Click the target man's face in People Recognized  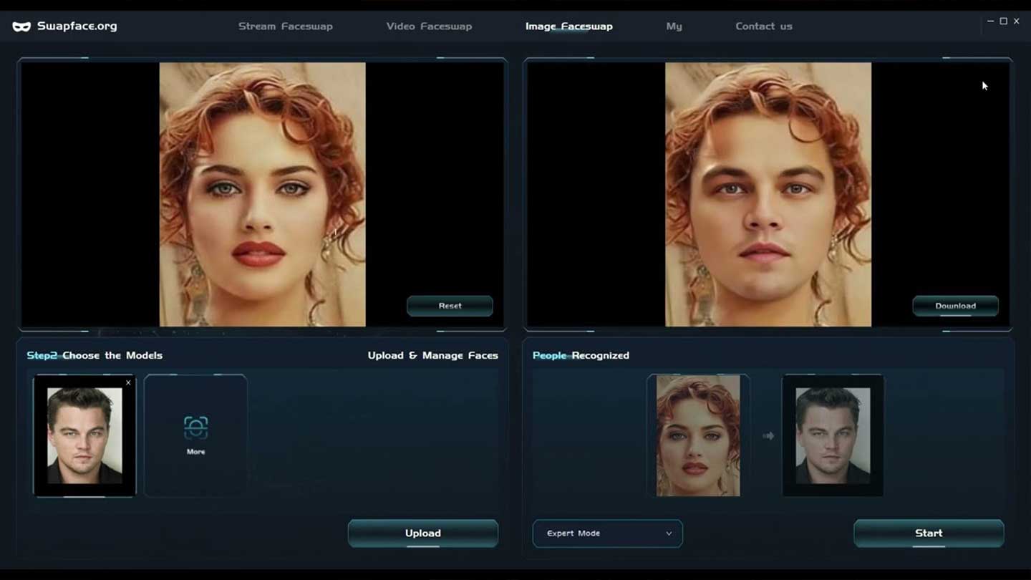coord(833,435)
